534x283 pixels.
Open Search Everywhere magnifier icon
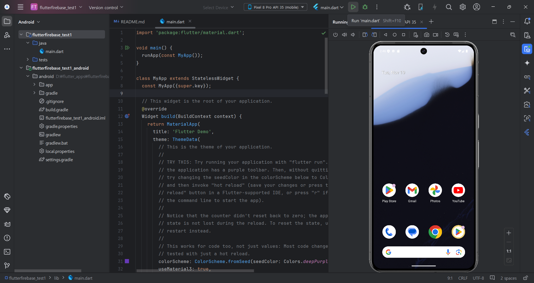(x=449, y=7)
